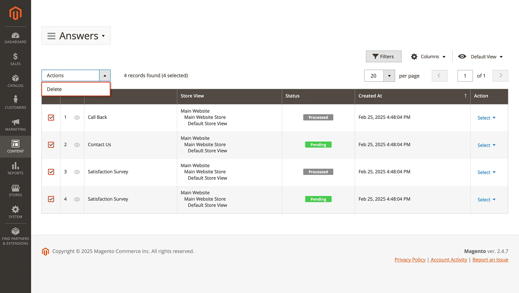519x293 pixels.
Task: Open the Privacy Policy link
Action: [410, 260]
